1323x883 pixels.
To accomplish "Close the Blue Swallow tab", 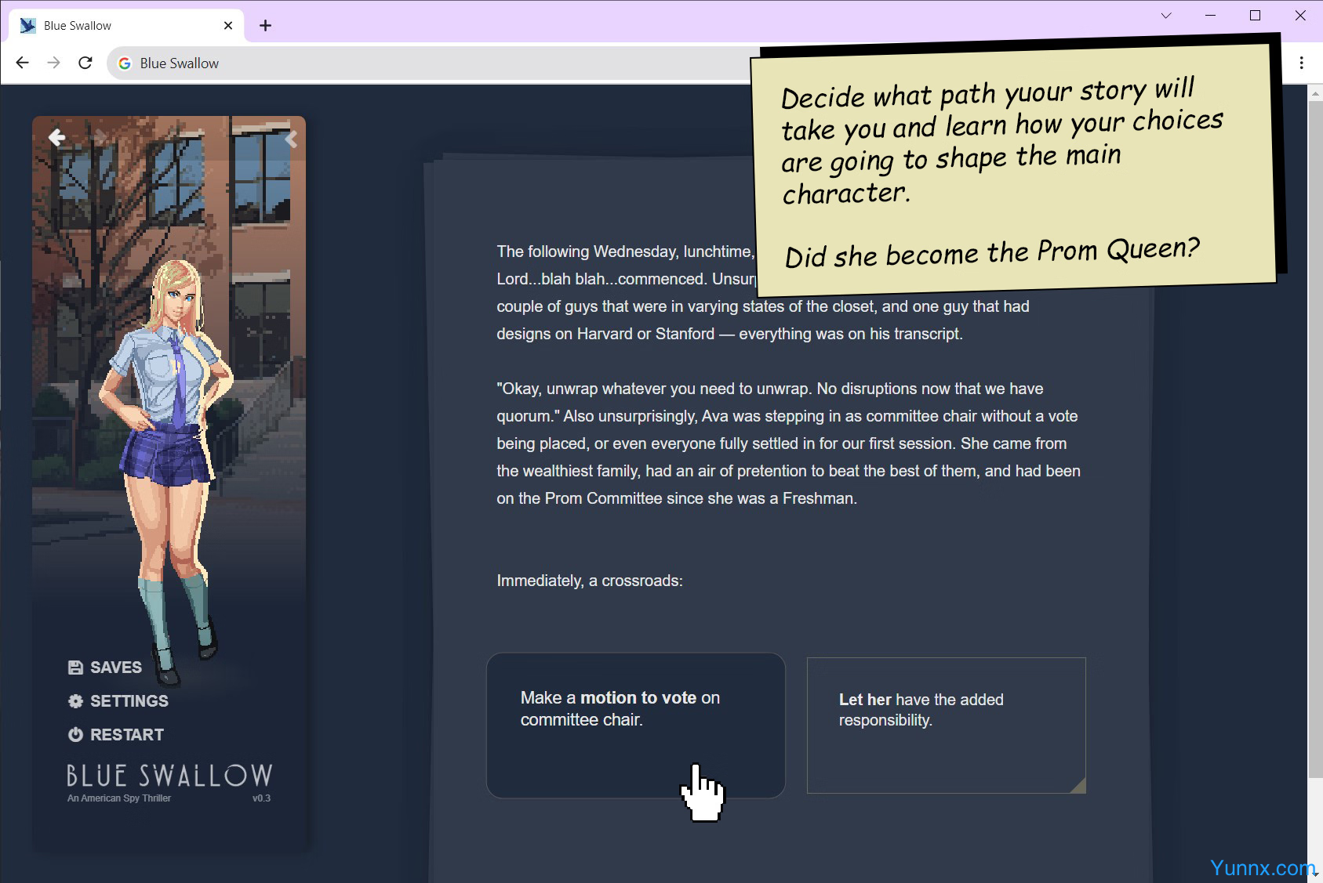I will (x=228, y=26).
